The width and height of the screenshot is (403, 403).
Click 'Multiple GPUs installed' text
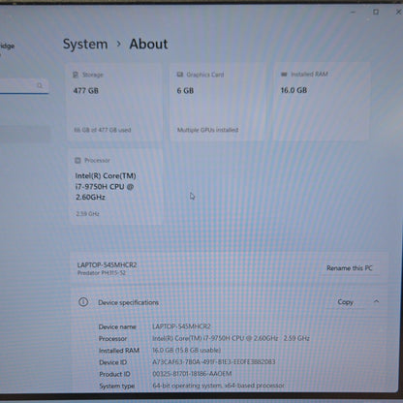click(x=207, y=130)
